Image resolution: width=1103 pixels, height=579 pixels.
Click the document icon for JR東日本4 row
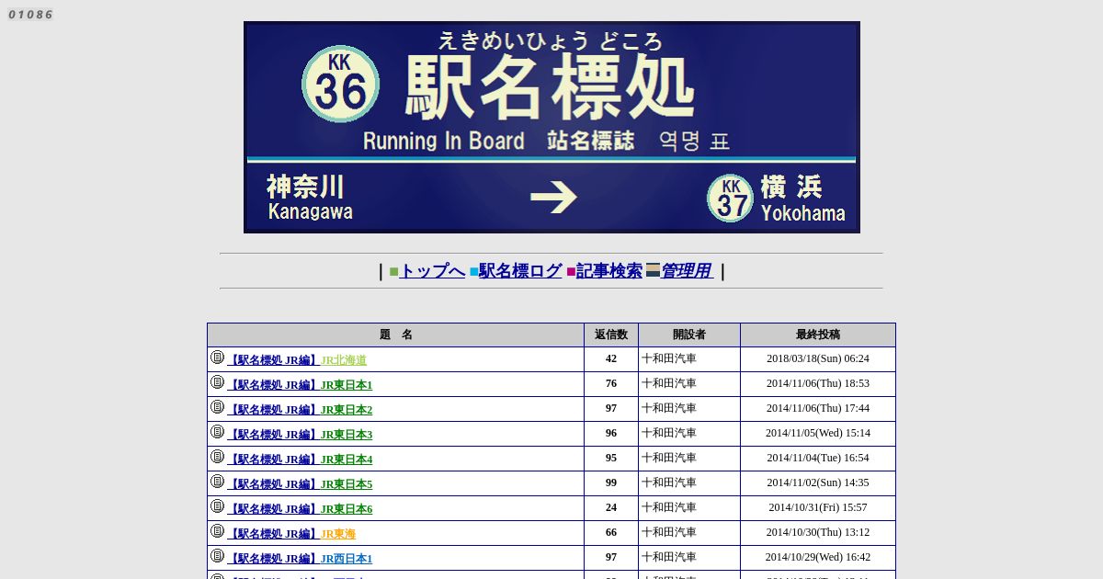tap(217, 457)
